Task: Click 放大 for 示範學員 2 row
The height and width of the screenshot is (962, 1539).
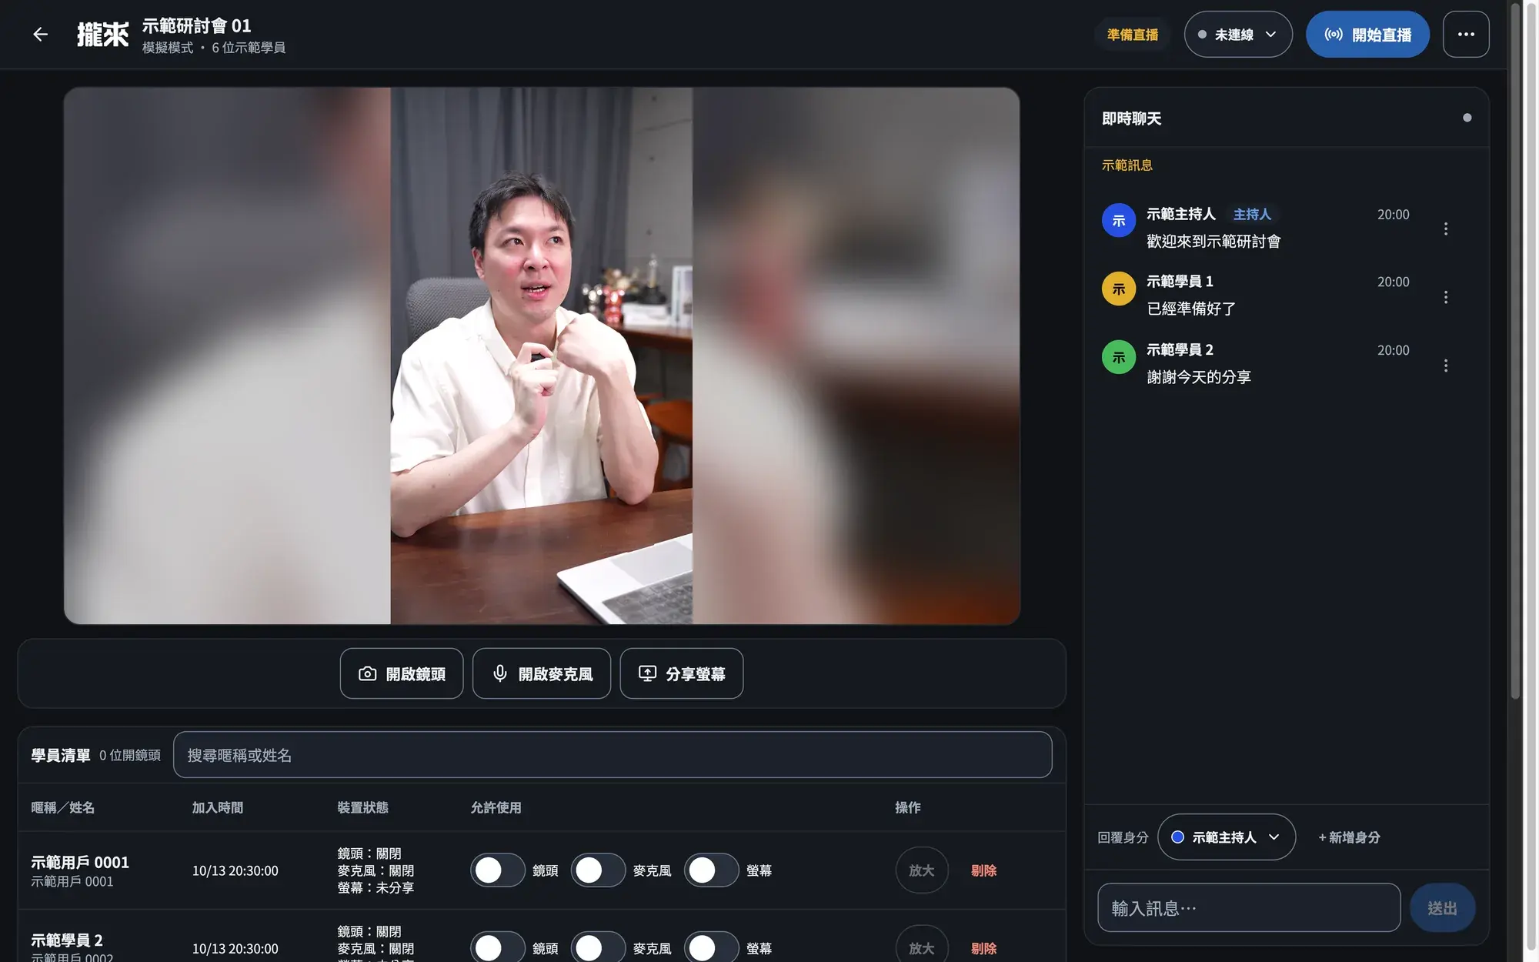Action: 922,947
